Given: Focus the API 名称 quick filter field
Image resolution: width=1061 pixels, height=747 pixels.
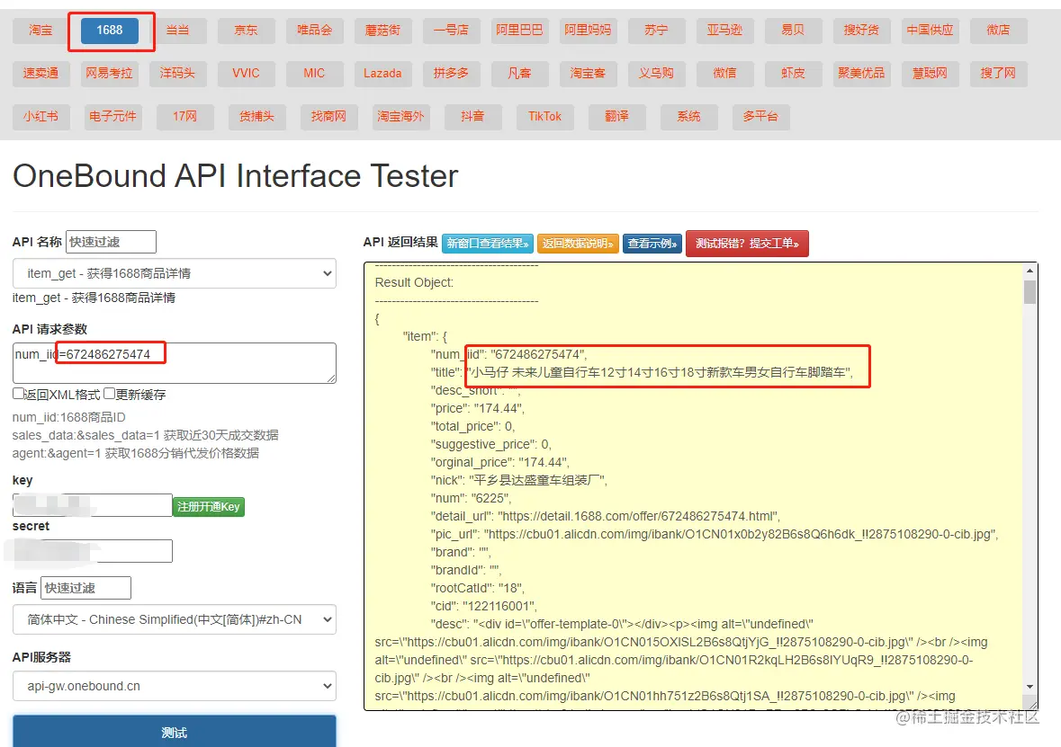Looking at the screenshot, I should coord(111,242).
